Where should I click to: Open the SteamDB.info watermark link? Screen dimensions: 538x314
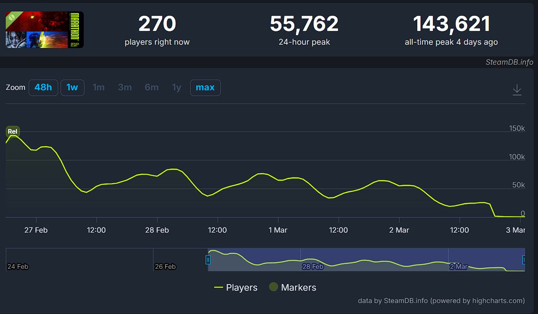pyautogui.click(x=509, y=62)
